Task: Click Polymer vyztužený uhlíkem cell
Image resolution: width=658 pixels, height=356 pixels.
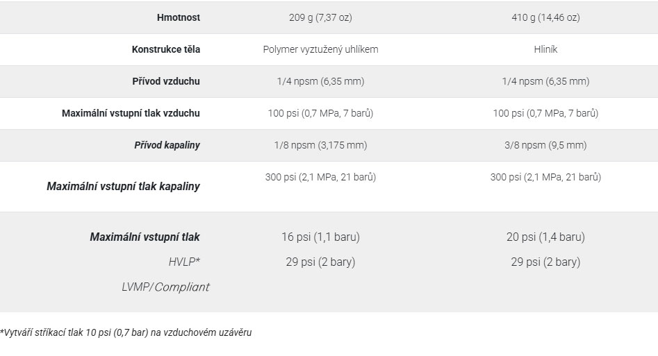Action: tap(320, 49)
